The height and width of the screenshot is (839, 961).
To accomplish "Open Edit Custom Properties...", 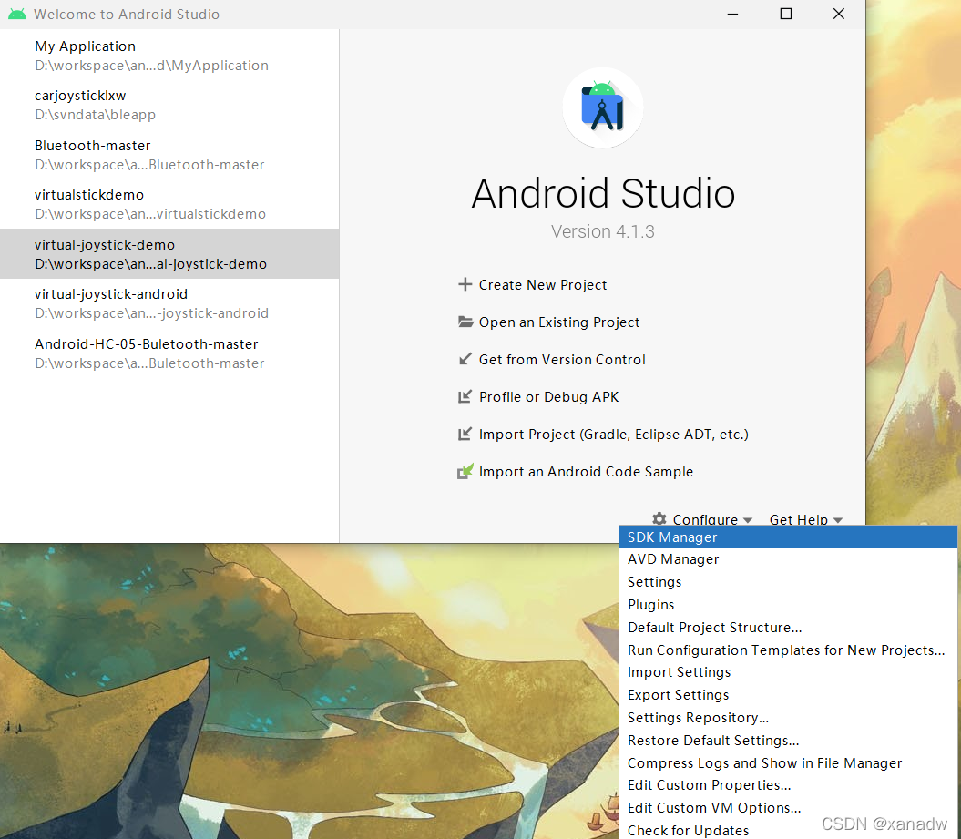I will click(x=788, y=785).
